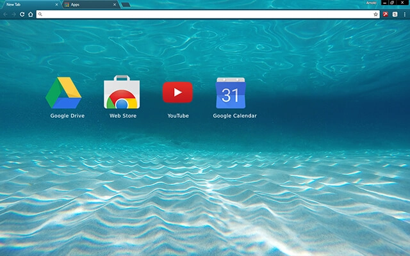
Task: Minimize the Chrome window
Action: pyautogui.click(x=384, y=3)
